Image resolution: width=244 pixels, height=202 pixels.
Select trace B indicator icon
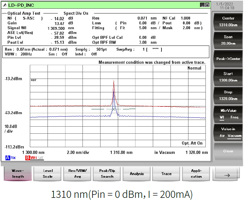pyautogui.click(x=28, y=158)
